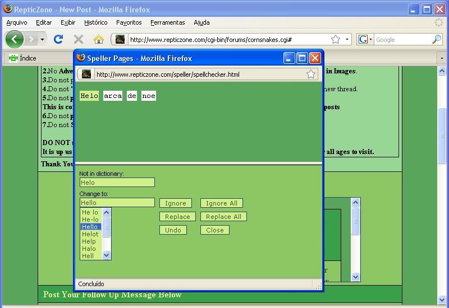Click the message textarea scrollbar thumb
449x308 pixels.
355,221
